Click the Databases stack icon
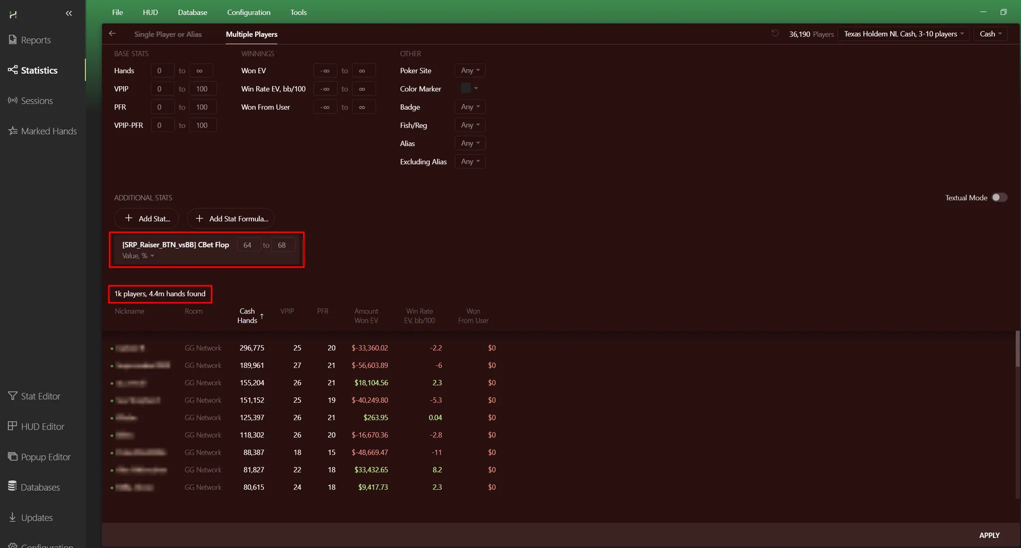This screenshot has width=1021, height=548. pyautogui.click(x=13, y=486)
